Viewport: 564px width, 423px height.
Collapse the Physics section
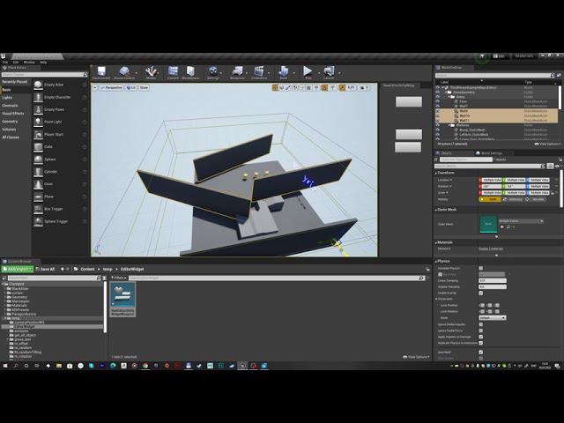coord(435,261)
